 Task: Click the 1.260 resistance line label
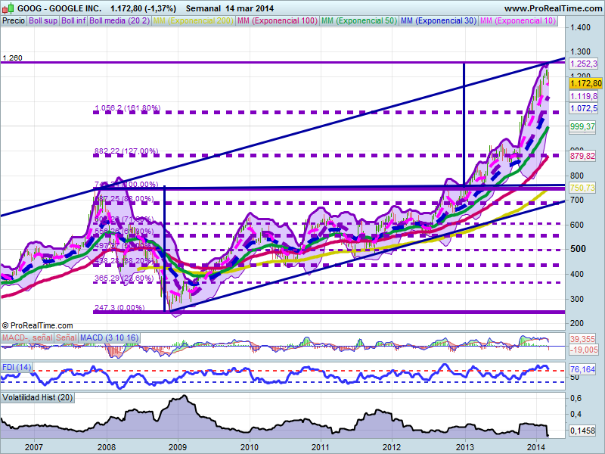[12, 58]
